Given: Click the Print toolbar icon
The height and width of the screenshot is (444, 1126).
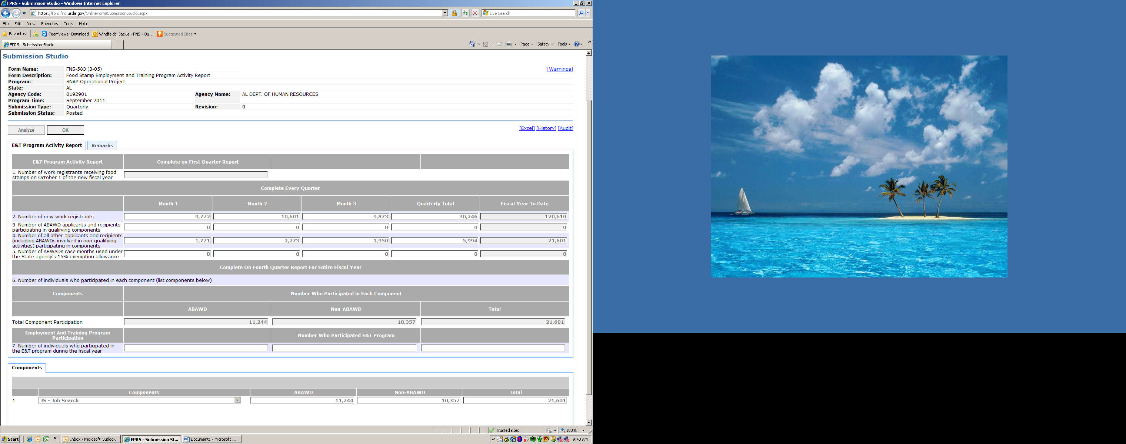Looking at the screenshot, I should (508, 44).
